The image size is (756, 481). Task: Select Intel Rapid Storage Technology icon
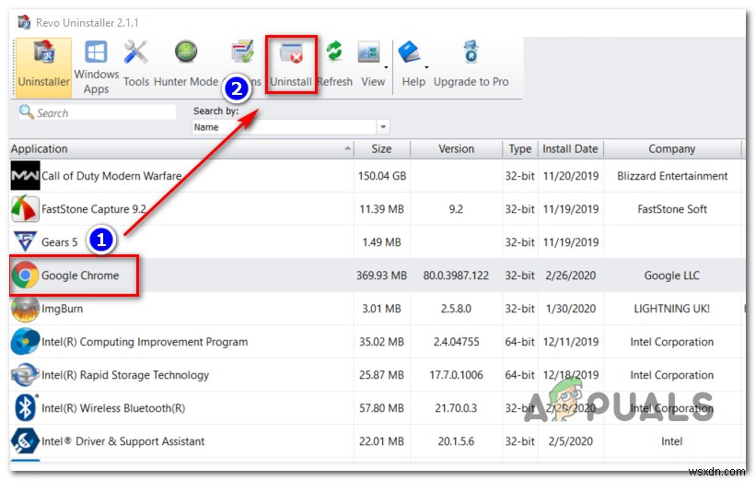coord(25,375)
